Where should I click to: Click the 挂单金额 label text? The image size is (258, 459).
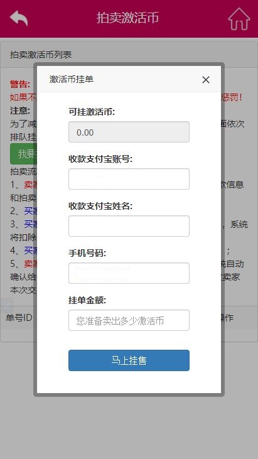point(87,300)
